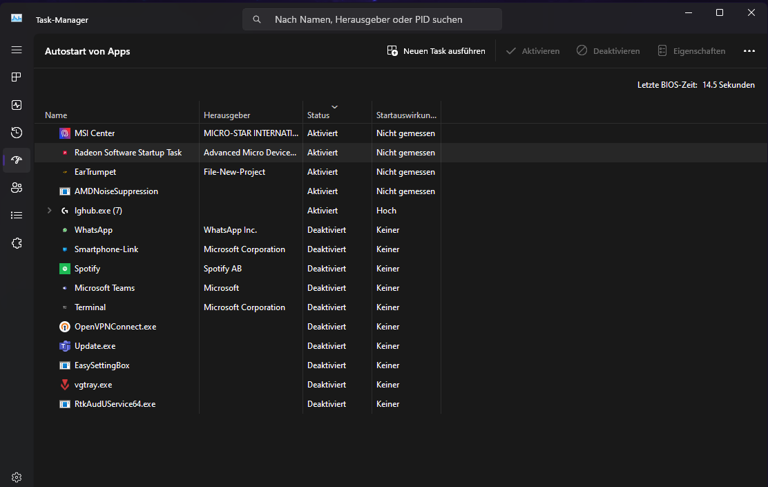Click Neuen Task ausführen button

click(436, 51)
